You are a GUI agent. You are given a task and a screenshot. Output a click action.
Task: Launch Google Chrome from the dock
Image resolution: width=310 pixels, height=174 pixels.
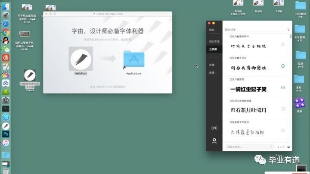(x=6, y=32)
